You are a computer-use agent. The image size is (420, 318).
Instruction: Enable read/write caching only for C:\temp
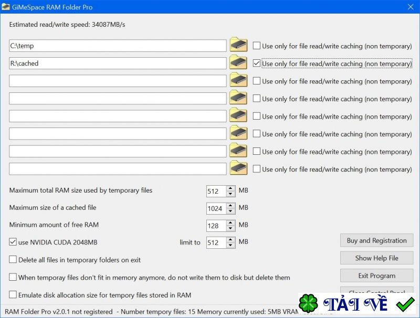(257, 46)
